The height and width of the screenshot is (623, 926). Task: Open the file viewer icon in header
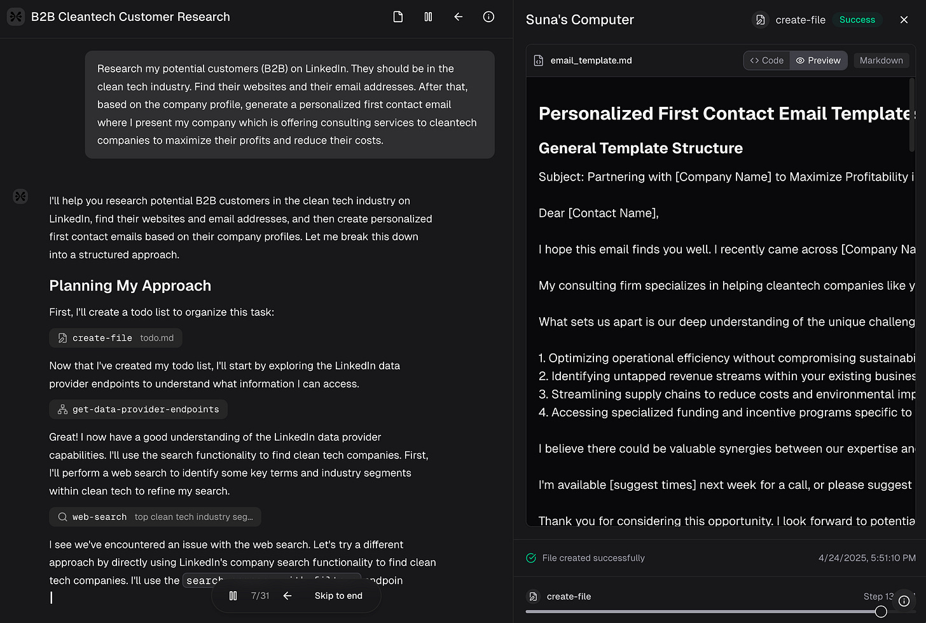pos(398,17)
